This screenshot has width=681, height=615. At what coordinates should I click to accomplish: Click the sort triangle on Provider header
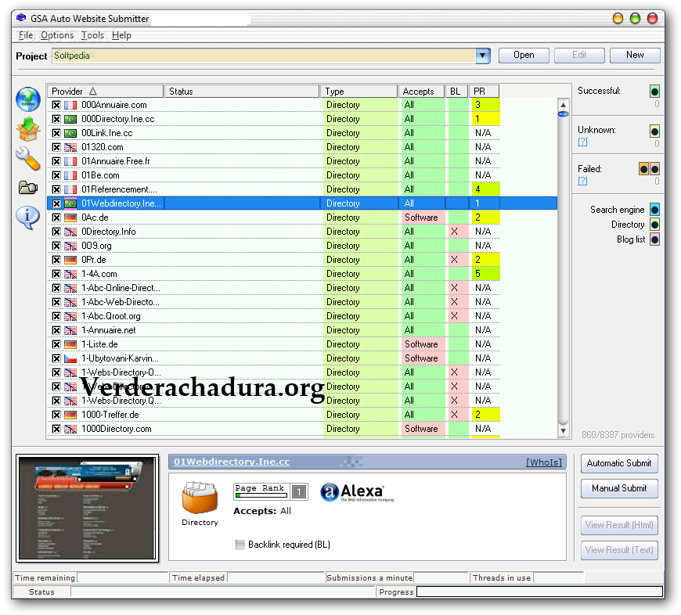(93, 91)
